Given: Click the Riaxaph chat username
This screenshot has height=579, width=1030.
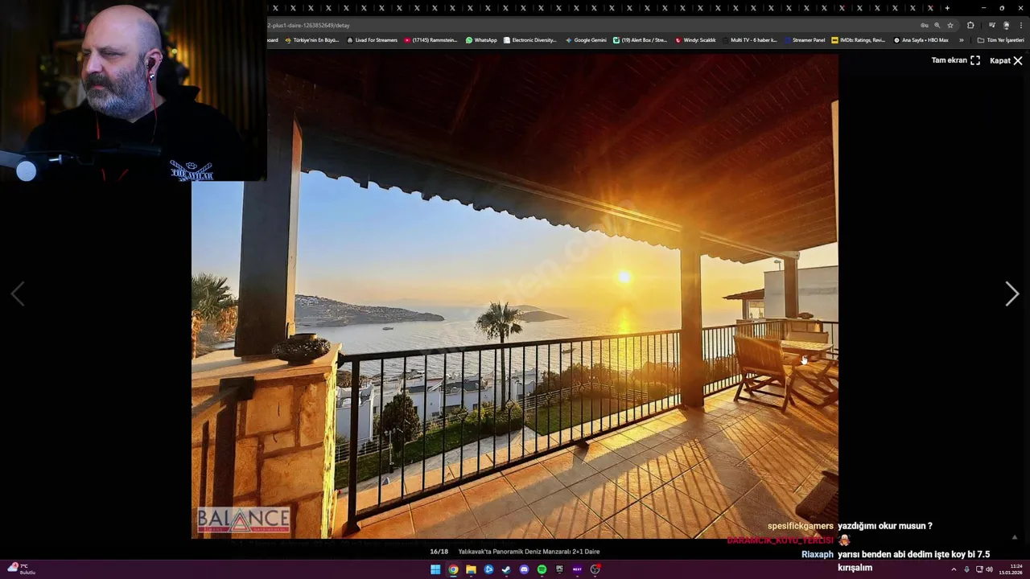Looking at the screenshot, I should pyautogui.click(x=818, y=554).
